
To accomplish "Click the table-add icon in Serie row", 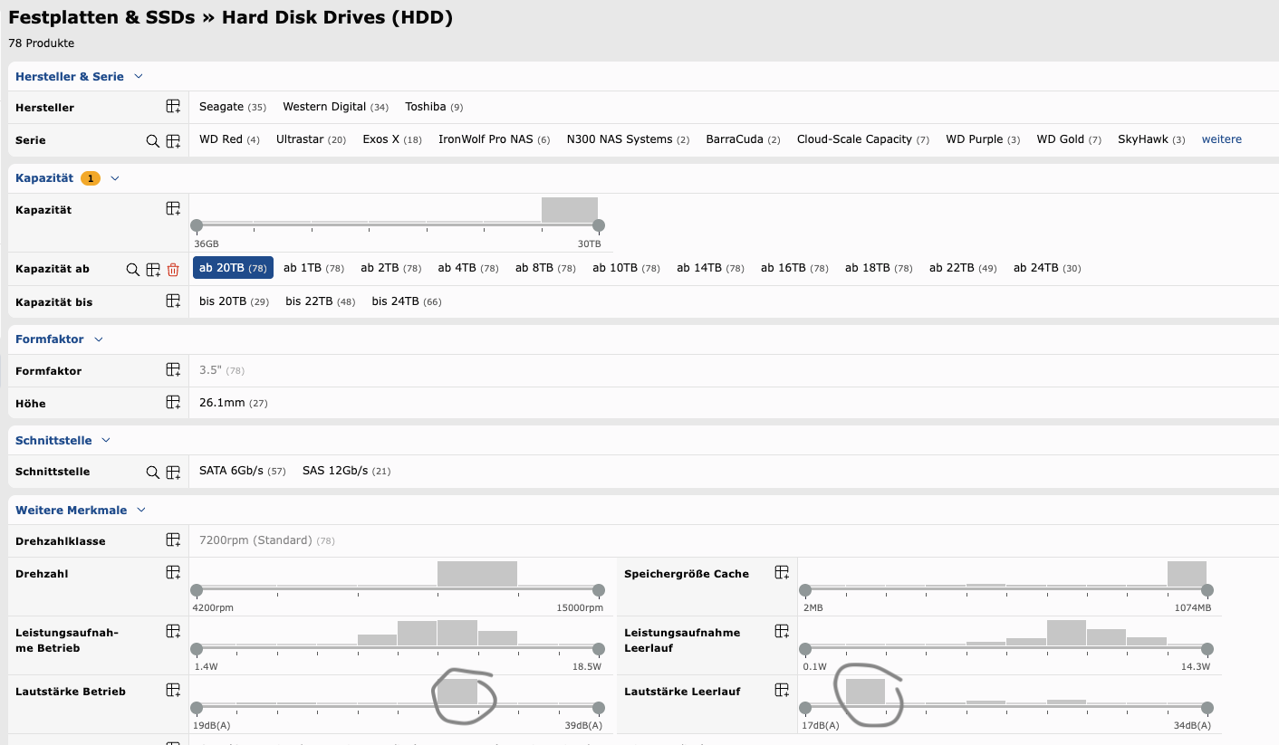I will click(173, 141).
